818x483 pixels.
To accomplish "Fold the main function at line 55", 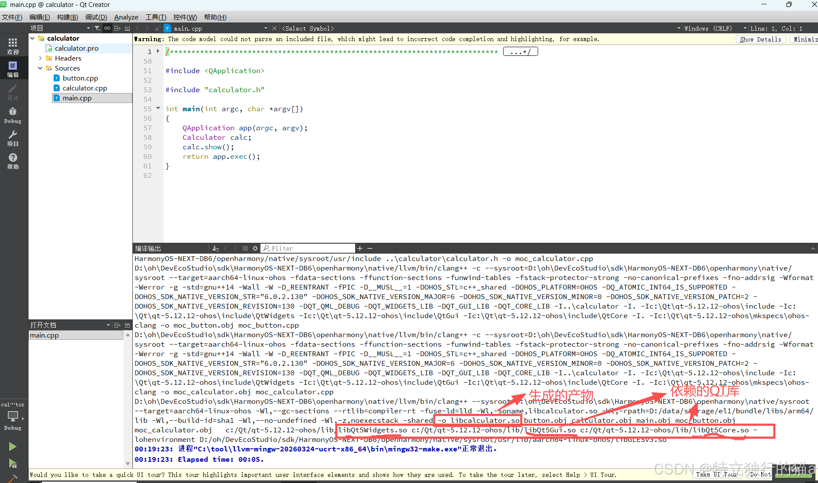I will click(158, 108).
